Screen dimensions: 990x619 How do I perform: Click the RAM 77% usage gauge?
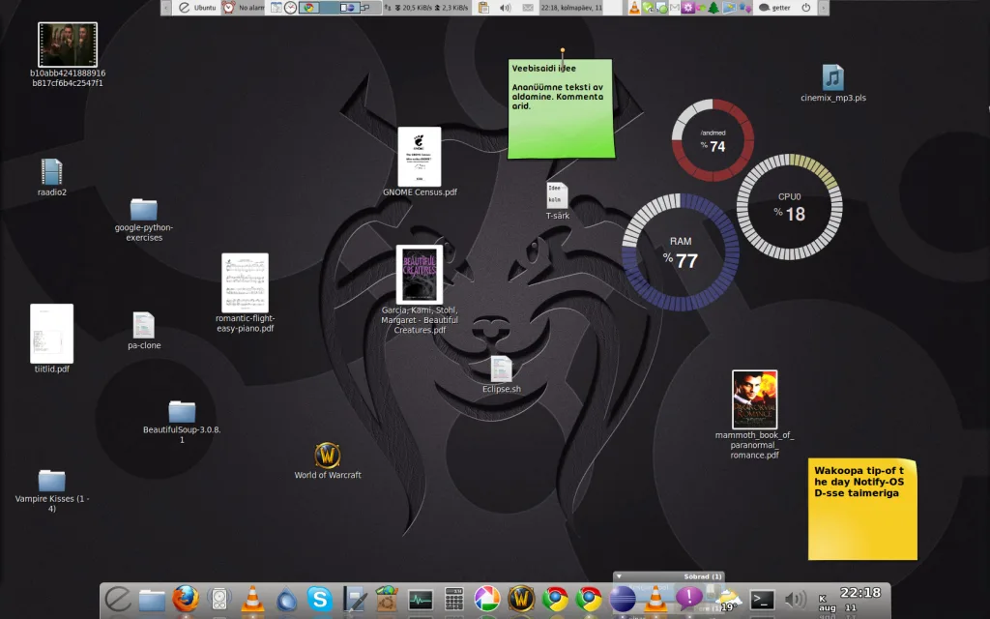click(x=681, y=252)
